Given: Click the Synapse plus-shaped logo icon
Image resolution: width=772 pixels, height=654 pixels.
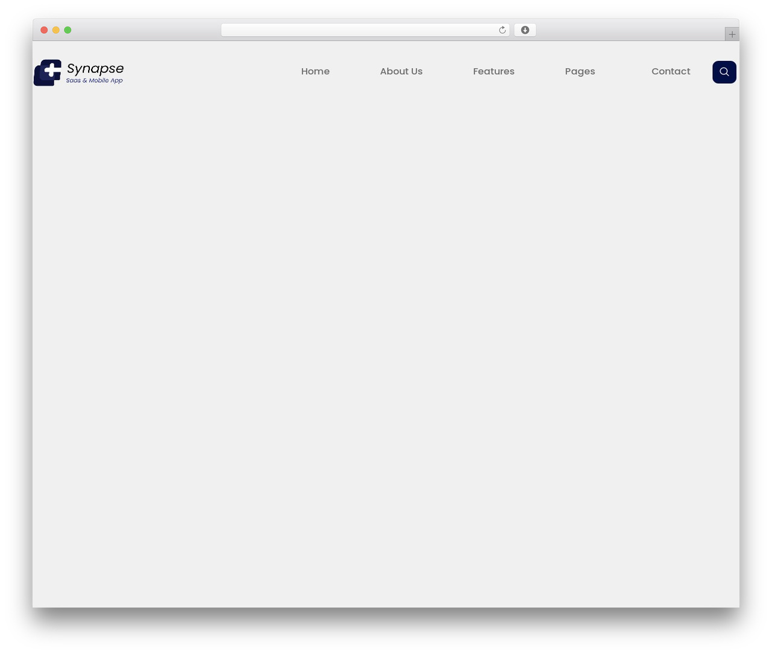Looking at the screenshot, I should click(48, 72).
